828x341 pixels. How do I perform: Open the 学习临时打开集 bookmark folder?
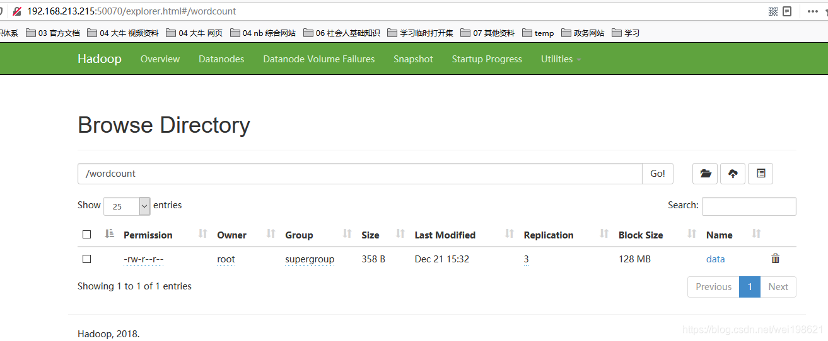421,33
